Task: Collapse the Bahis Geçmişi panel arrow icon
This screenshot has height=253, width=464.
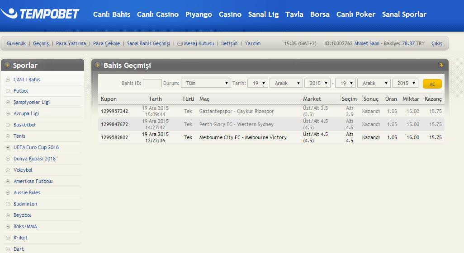Action: point(441,65)
